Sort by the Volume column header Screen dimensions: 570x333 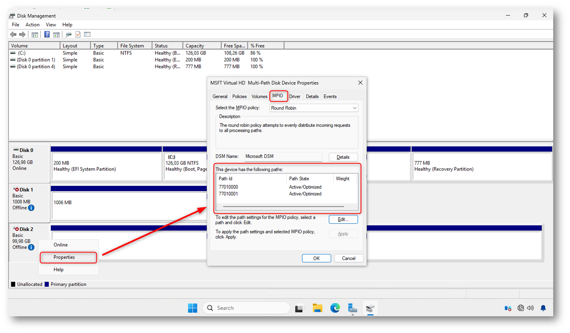pyautogui.click(x=34, y=46)
